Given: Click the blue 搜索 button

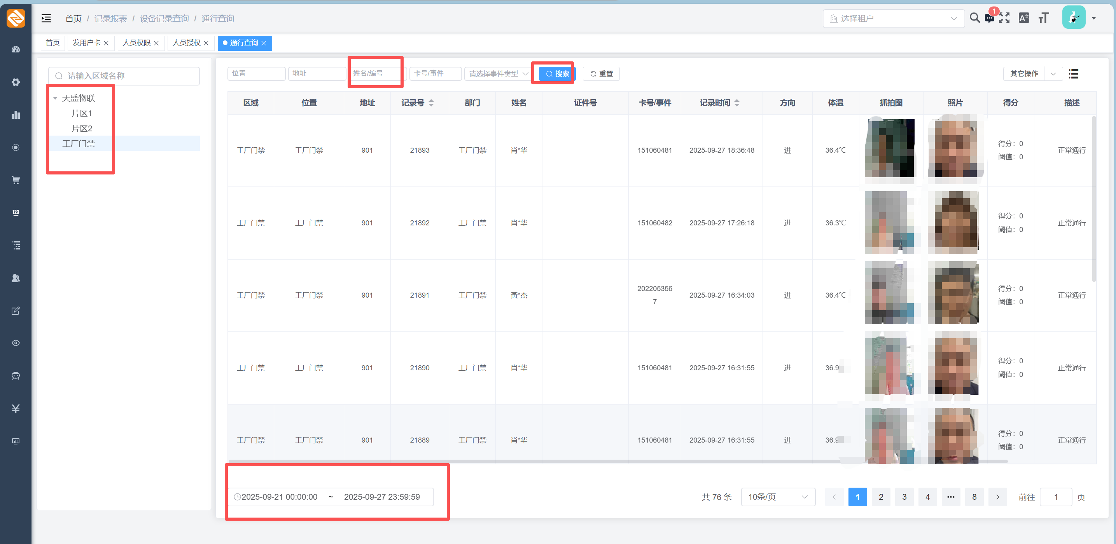Looking at the screenshot, I should 557,73.
